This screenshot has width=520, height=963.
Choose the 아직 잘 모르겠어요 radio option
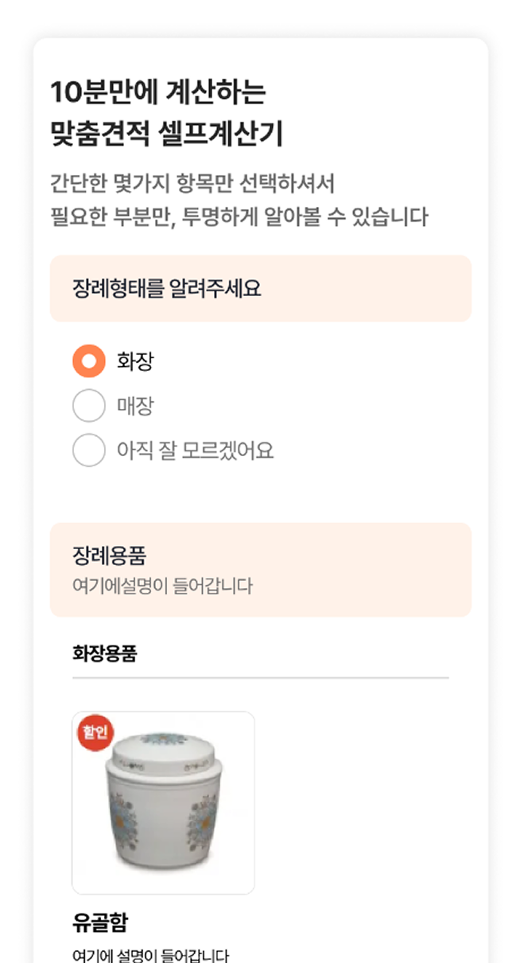[88, 450]
